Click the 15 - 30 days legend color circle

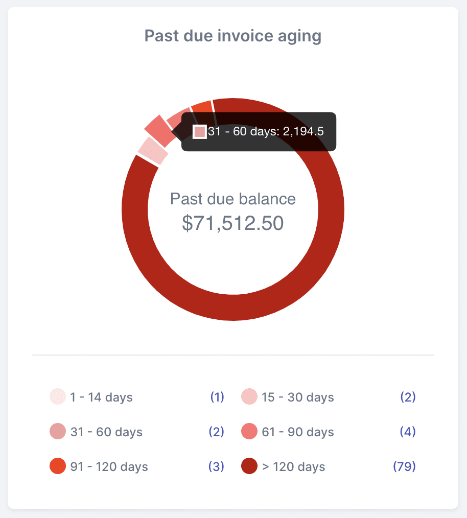[249, 397]
